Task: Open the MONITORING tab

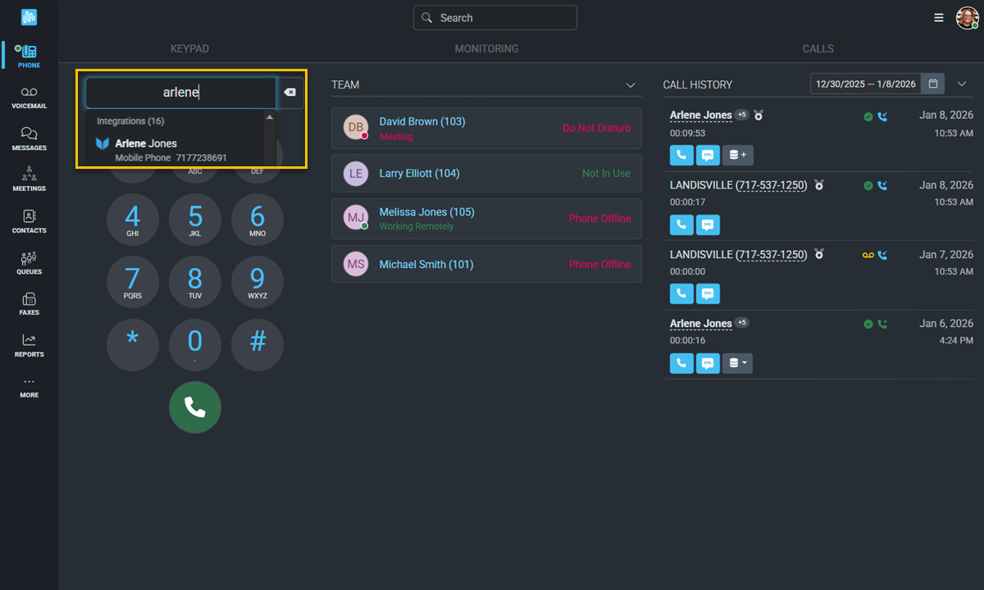Action: [486, 48]
